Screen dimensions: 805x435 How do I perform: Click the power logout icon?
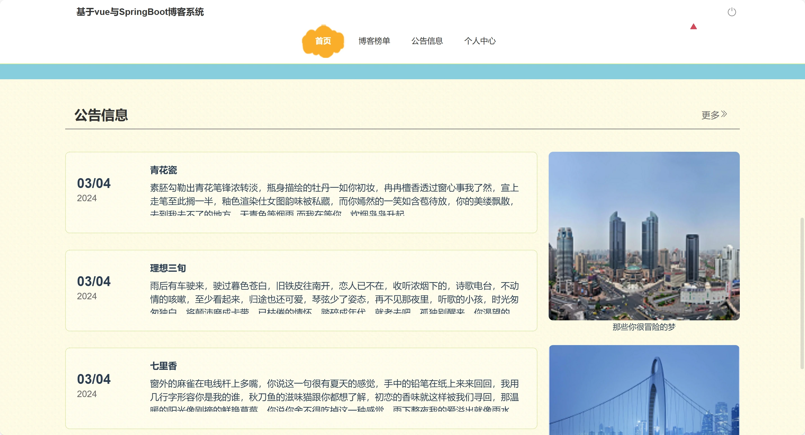tap(732, 12)
